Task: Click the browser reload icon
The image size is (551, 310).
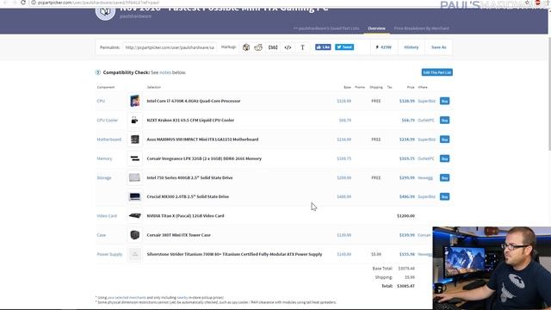Action: (x=23, y=3)
